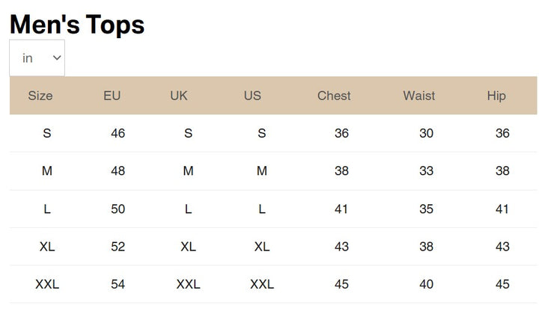Viewport: 539px width, 314px height.
Task: Click waist value 40 cell
Action: tap(427, 284)
